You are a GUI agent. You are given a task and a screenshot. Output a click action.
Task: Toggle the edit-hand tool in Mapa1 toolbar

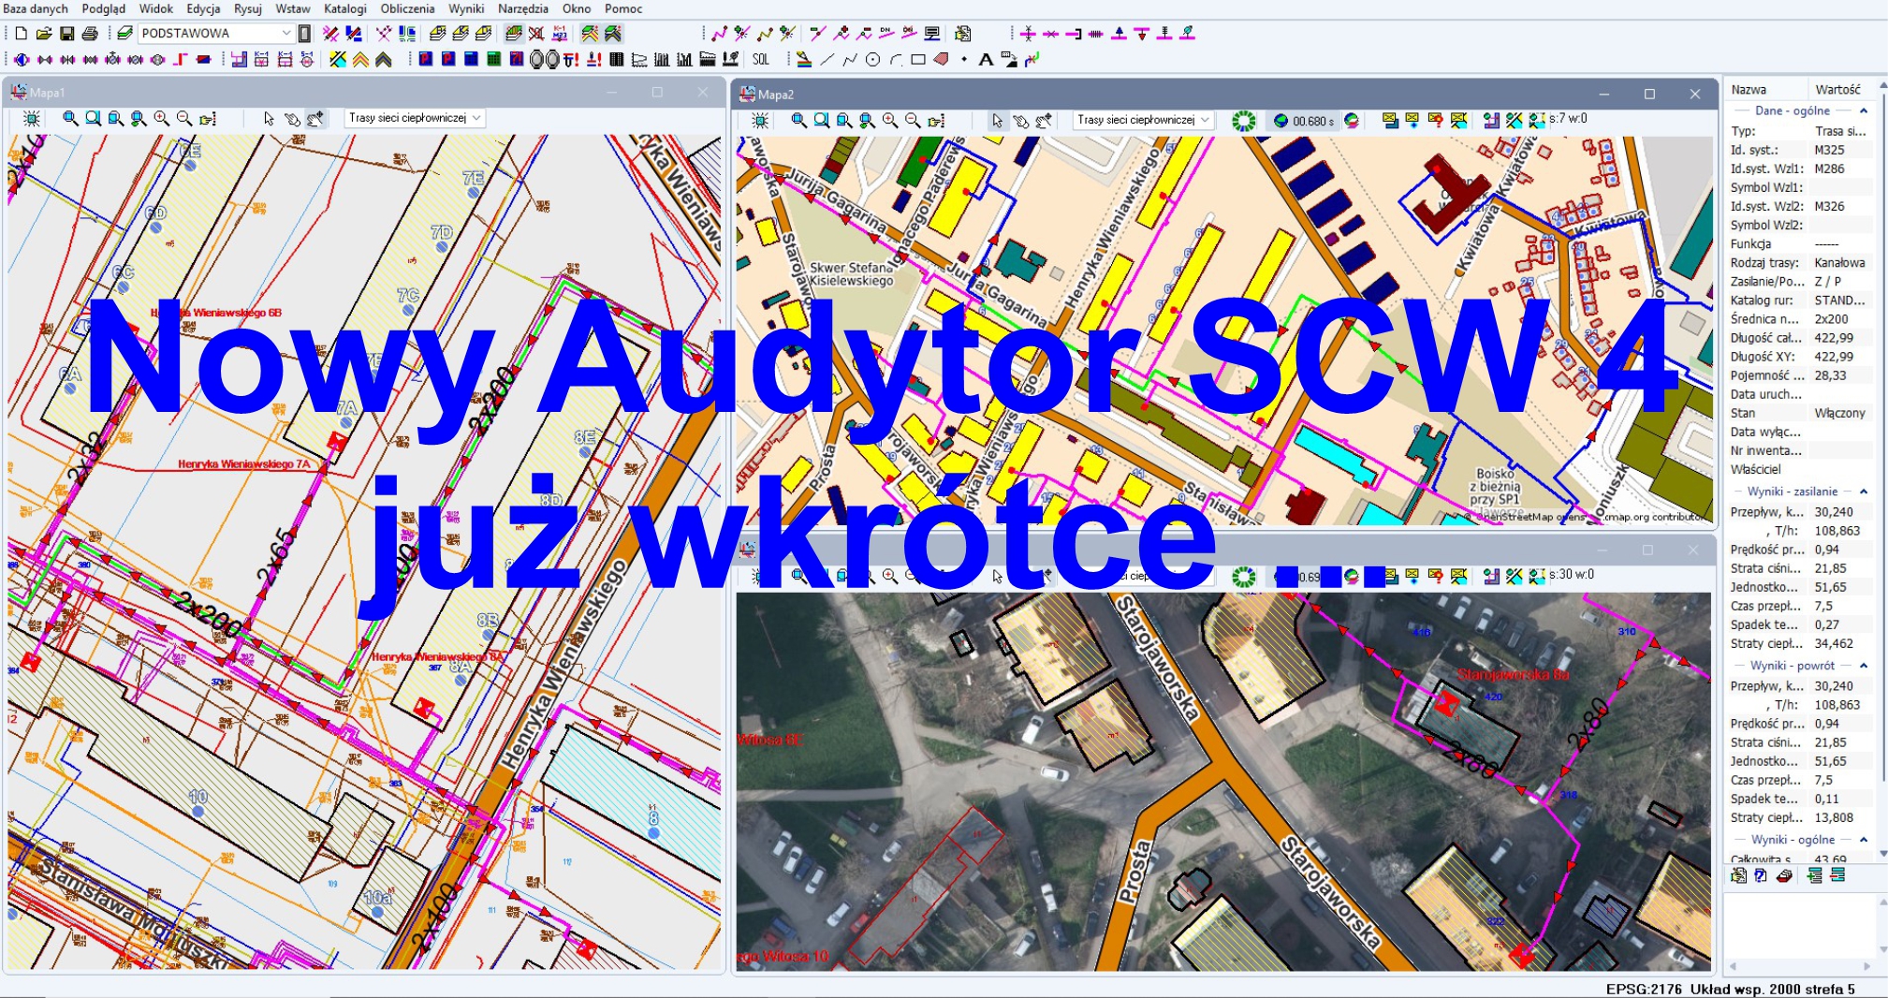(x=315, y=119)
